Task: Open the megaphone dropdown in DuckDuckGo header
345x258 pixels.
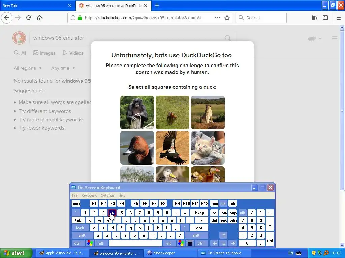Action: (315, 39)
